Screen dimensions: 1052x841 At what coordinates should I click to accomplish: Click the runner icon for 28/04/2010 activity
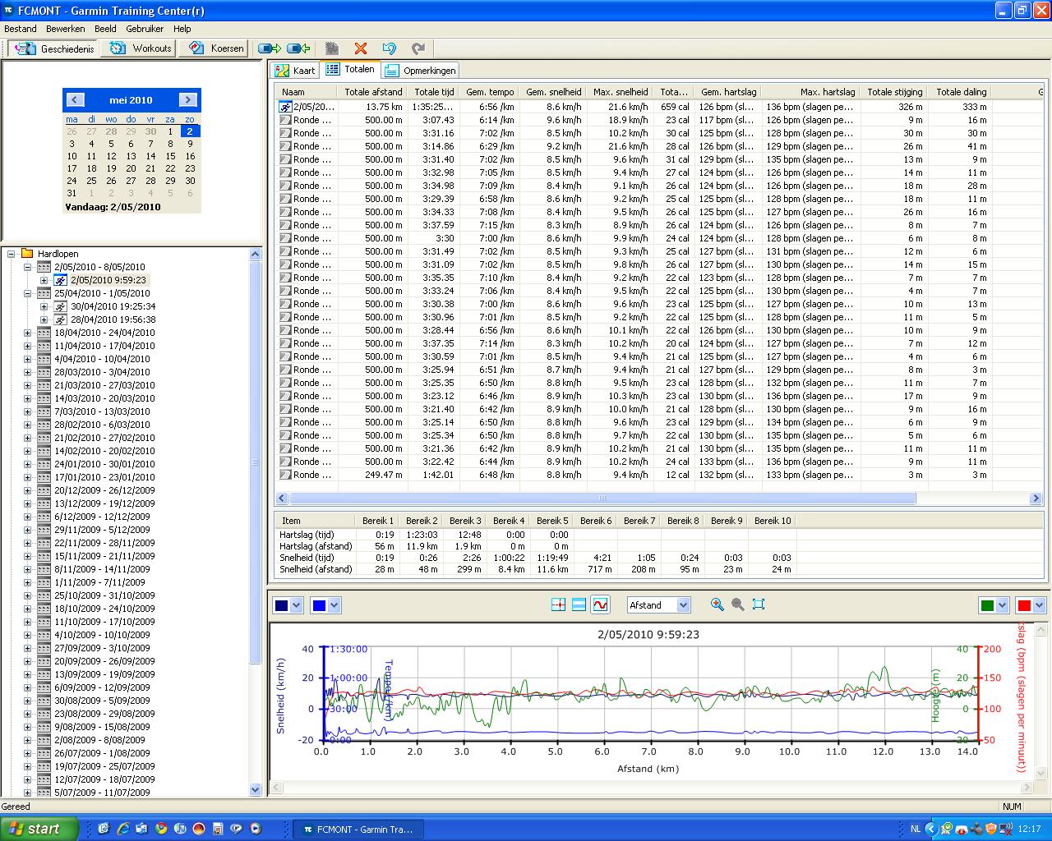point(60,319)
